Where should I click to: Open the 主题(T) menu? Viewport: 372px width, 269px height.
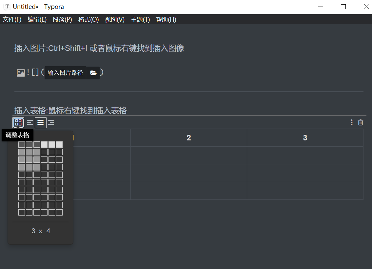pos(141,19)
